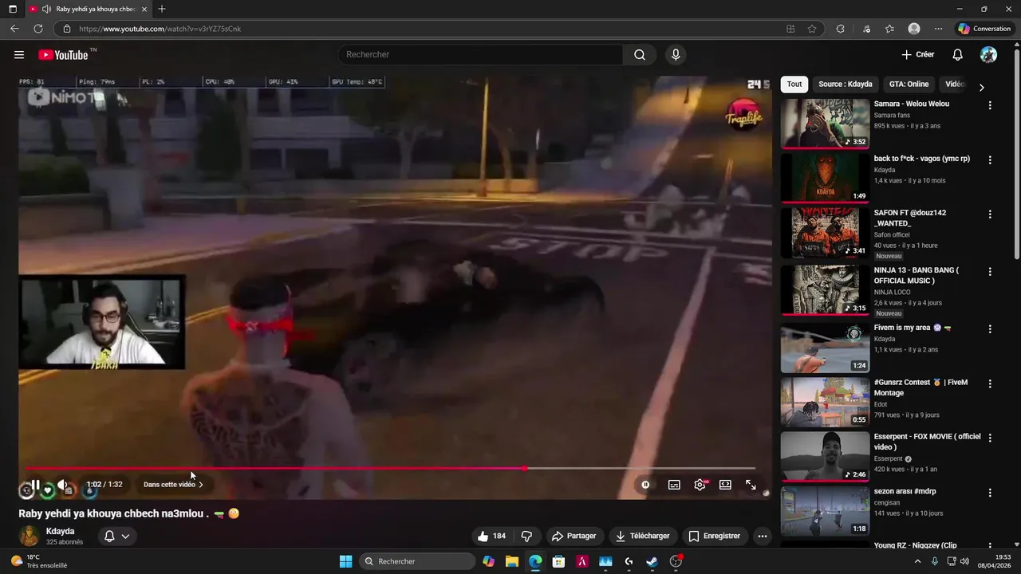This screenshot has width=1021, height=574.
Task: Go back in browser history
Action: click(x=14, y=29)
